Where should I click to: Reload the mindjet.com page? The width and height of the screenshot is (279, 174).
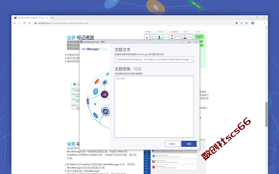tap(24, 23)
